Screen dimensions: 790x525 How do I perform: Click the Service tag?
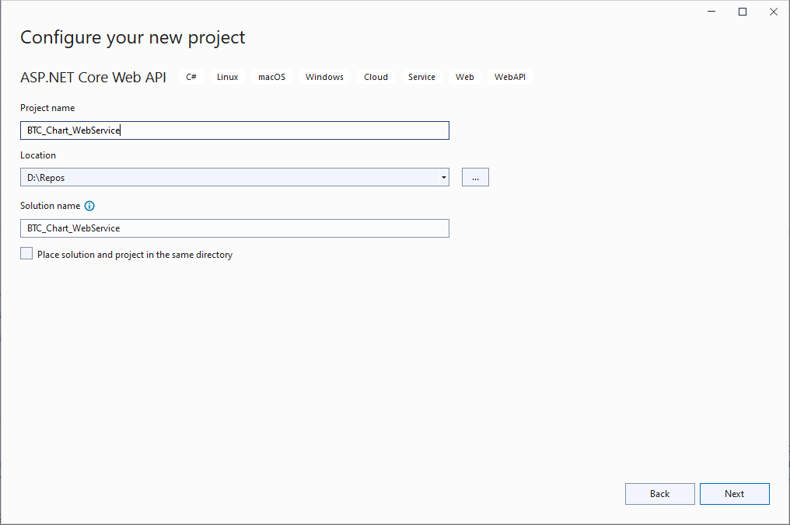421,77
